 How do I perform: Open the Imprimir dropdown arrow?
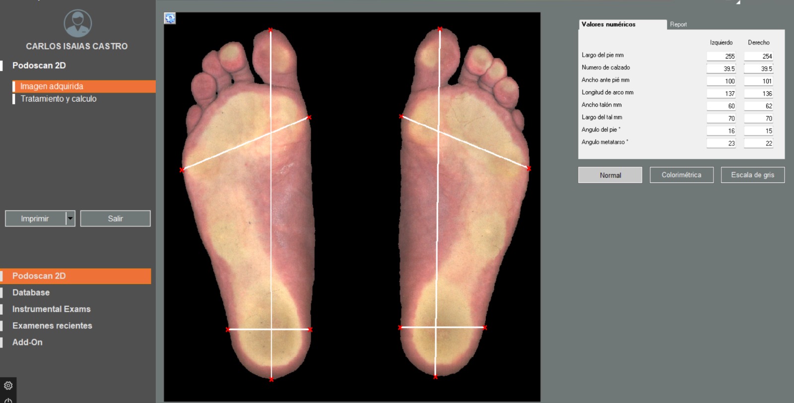(70, 218)
